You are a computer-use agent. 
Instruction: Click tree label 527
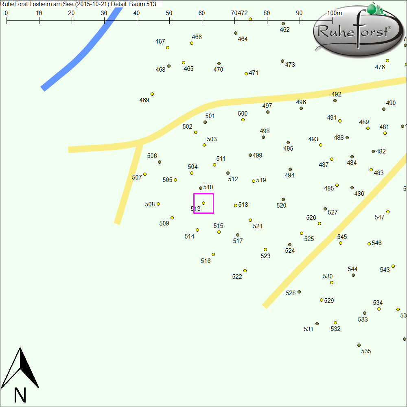(333, 212)
